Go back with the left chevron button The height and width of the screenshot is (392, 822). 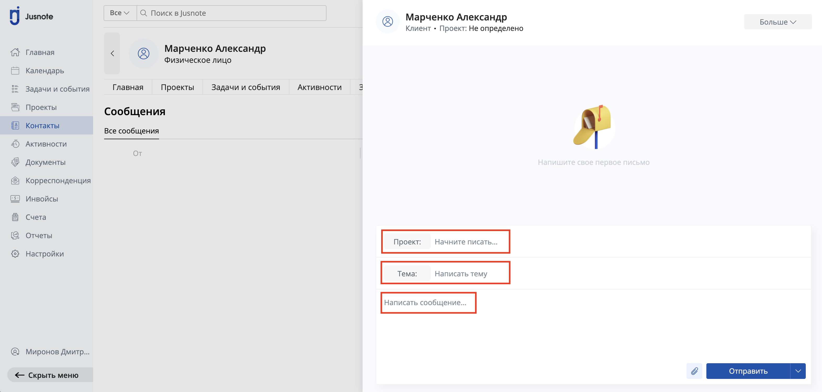112,53
